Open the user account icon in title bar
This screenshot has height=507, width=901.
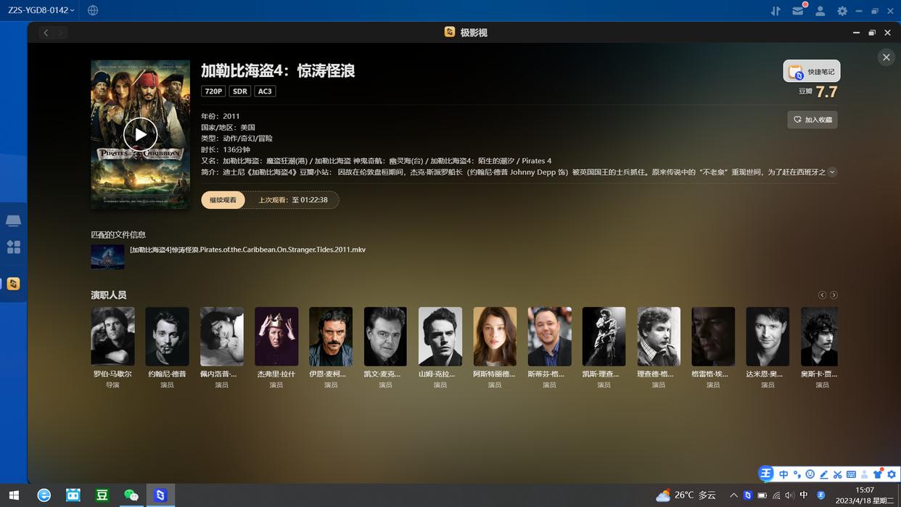[820, 11]
